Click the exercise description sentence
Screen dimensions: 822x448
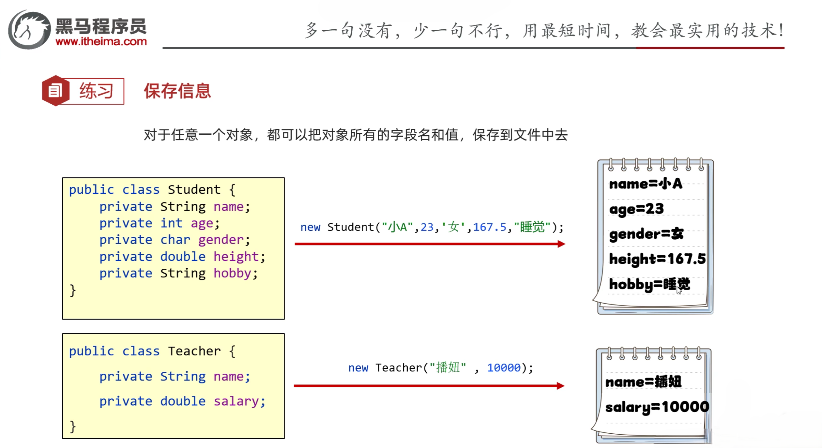(x=356, y=135)
